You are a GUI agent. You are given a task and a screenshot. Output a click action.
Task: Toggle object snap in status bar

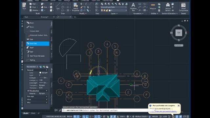(x=99, y=117)
